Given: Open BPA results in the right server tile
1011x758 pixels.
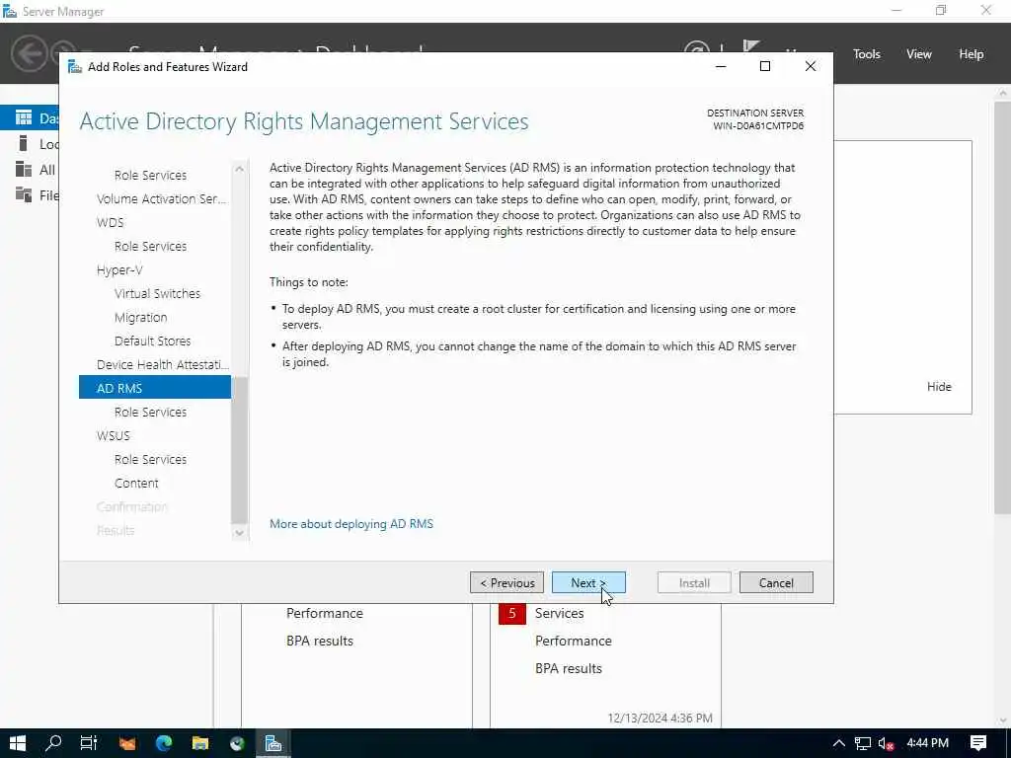Looking at the screenshot, I should click(568, 668).
